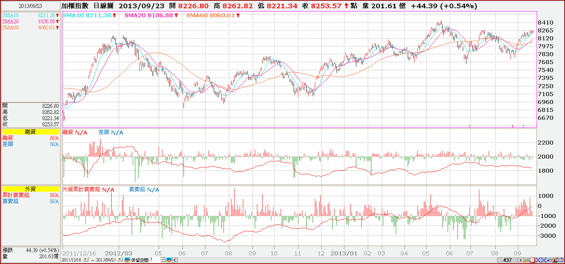This screenshot has width=565, height=264.
Task: Click the 加權指數 chart title
Action: click(75, 6)
